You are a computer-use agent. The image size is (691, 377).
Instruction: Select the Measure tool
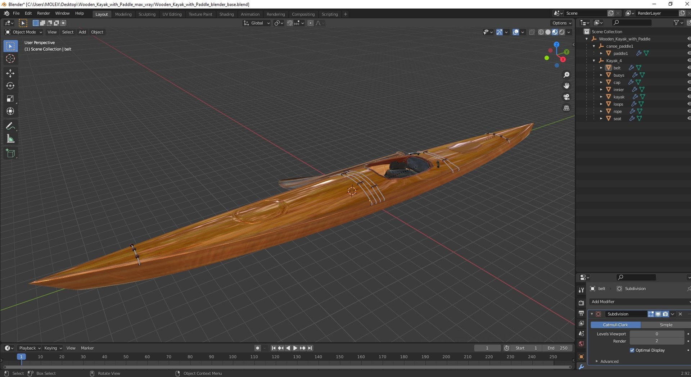[x=10, y=139]
